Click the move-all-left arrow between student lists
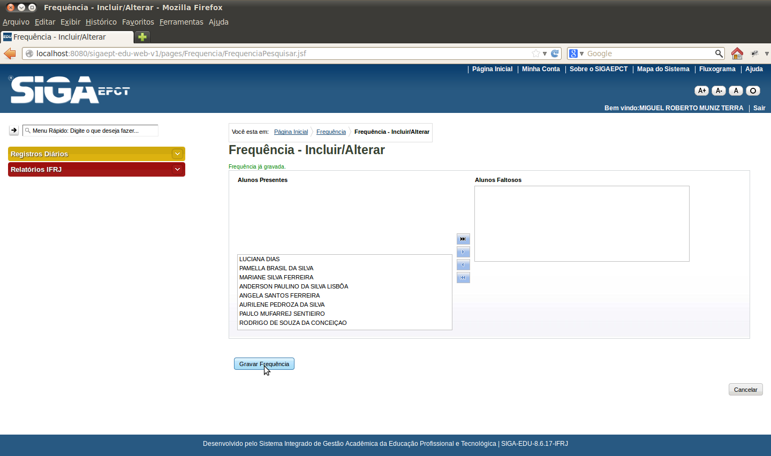 463,278
